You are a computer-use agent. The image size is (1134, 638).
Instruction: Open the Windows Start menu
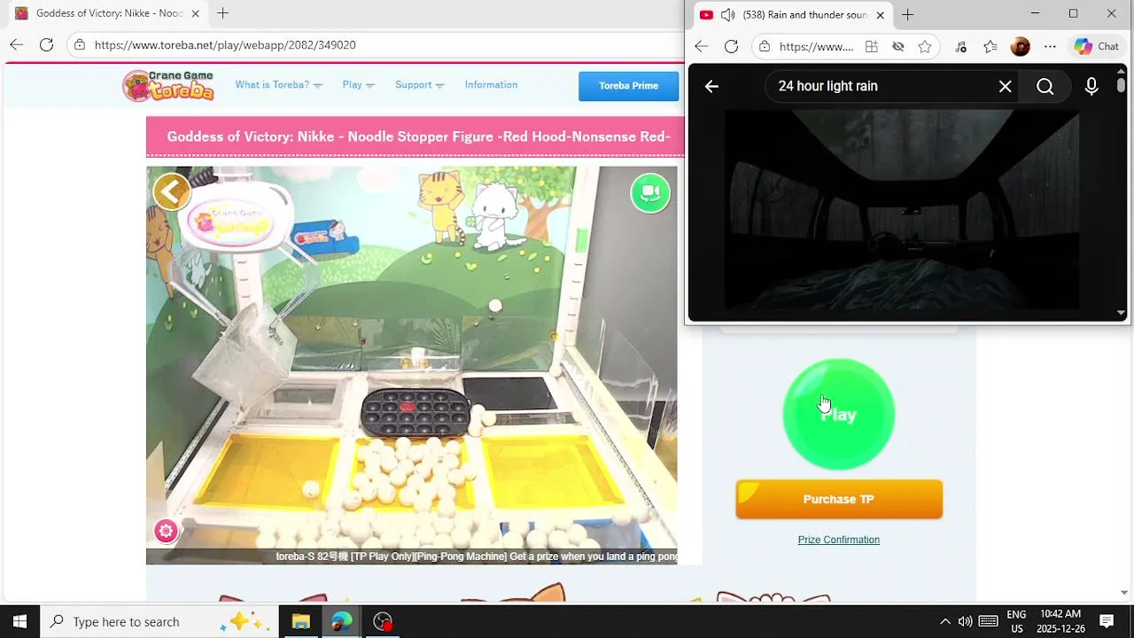pos(19,621)
